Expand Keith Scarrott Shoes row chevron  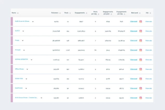pos(33,22)
